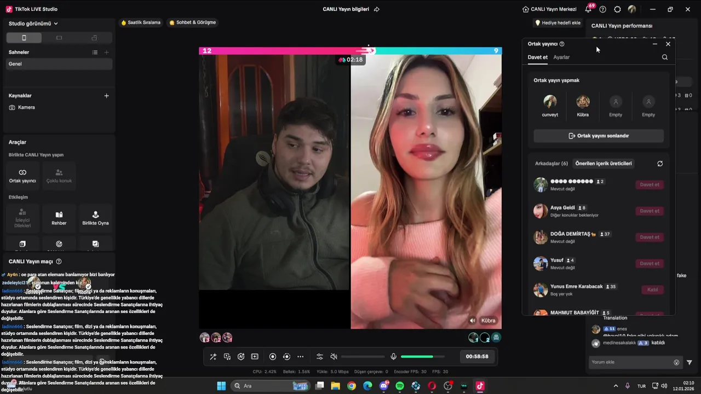701x394 pixels.
Task: Start recording with the record button
Action: click(273, 357)
